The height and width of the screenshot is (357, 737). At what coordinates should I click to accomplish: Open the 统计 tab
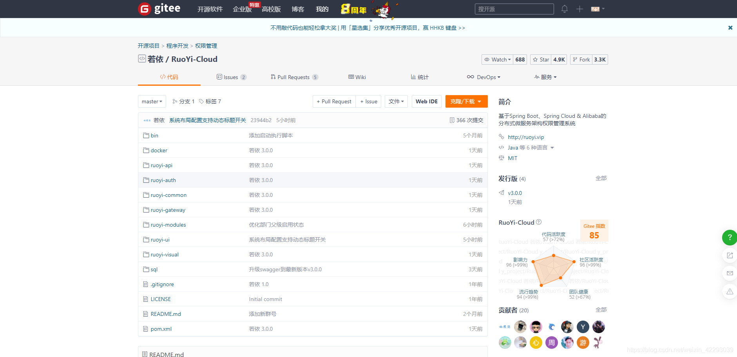[420, 77]
